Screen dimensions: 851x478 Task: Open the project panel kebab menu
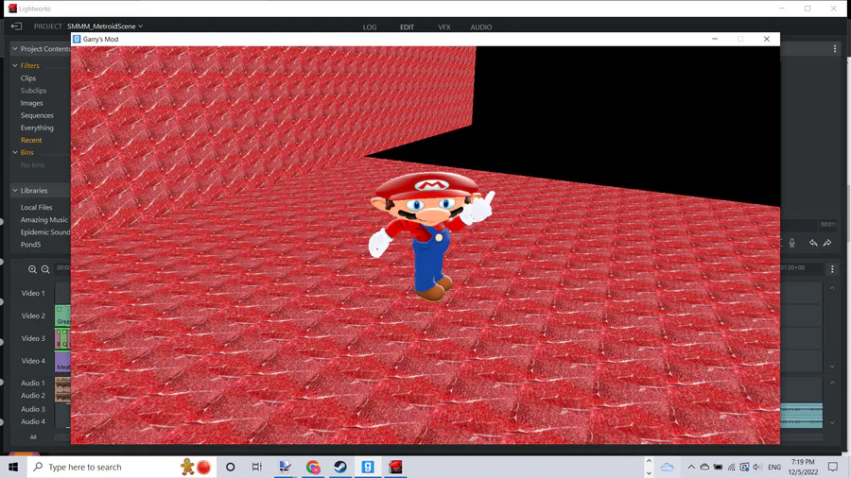click(835, 49)
